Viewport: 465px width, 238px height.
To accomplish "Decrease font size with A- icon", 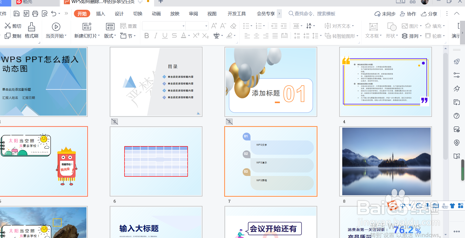I will pos(223,26).
